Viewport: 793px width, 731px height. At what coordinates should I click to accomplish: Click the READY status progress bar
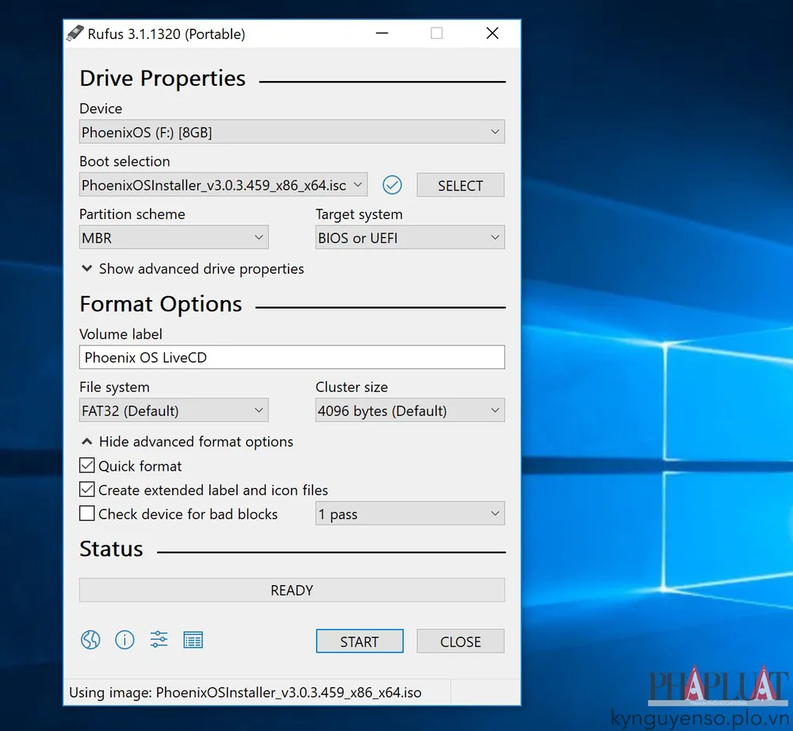pos(292,590)
